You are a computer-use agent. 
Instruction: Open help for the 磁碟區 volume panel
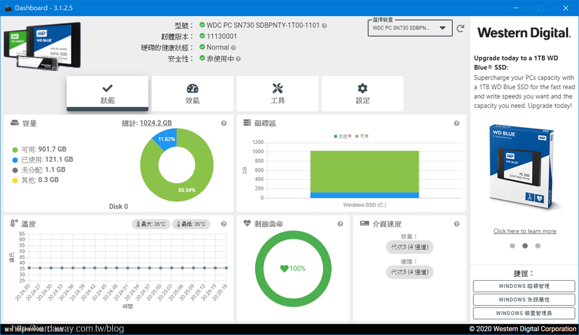pyautogui.click(x=457, y=123)
